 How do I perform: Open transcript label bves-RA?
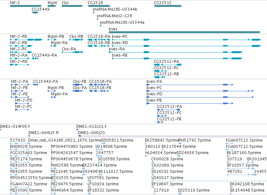coord(117,49)
